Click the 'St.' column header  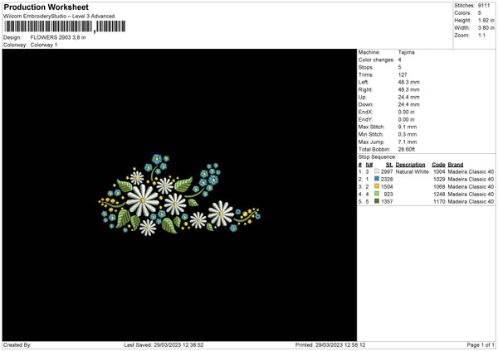[x=389, y=165]
